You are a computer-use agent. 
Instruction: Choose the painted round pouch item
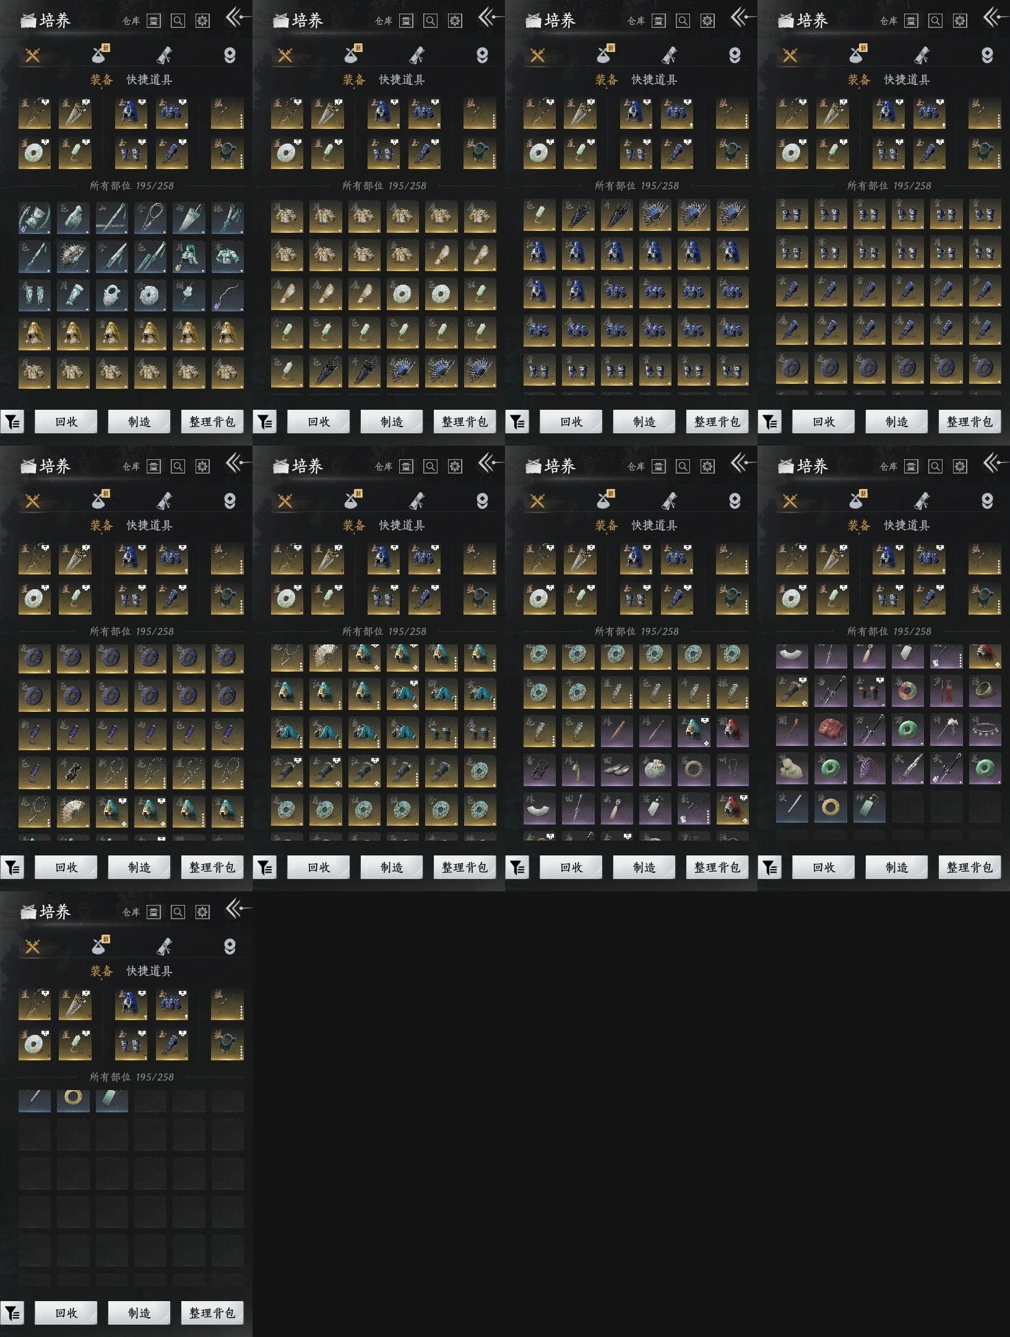pyautogui.click(x=655, y=768)
